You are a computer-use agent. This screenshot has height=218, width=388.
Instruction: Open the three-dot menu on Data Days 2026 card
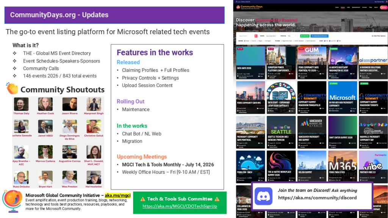[263, 67]
